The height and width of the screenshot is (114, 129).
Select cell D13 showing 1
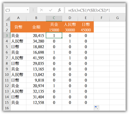pos(70,91)
